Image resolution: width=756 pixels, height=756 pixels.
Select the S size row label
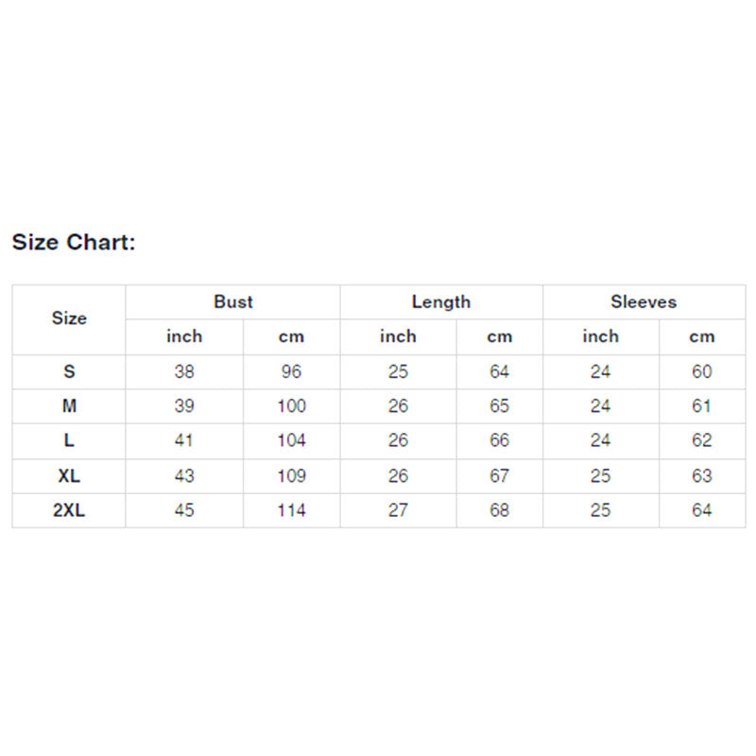click(x=69, y=371)
